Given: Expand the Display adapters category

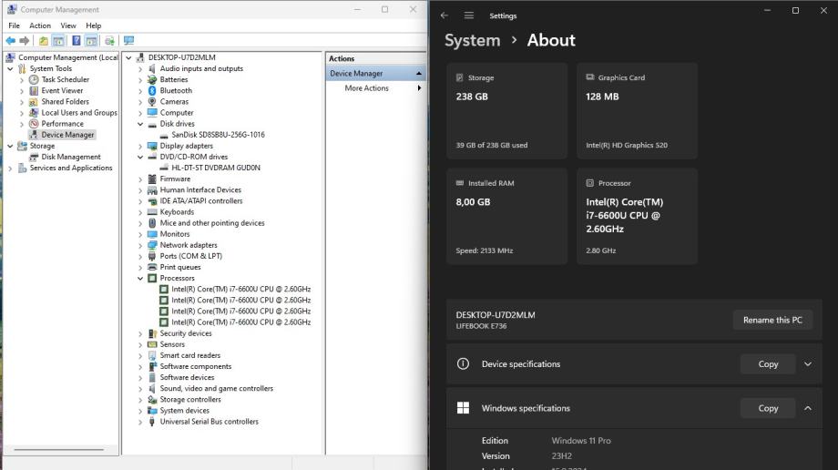Looking at the screenshot, I should (x=140, y=146).
